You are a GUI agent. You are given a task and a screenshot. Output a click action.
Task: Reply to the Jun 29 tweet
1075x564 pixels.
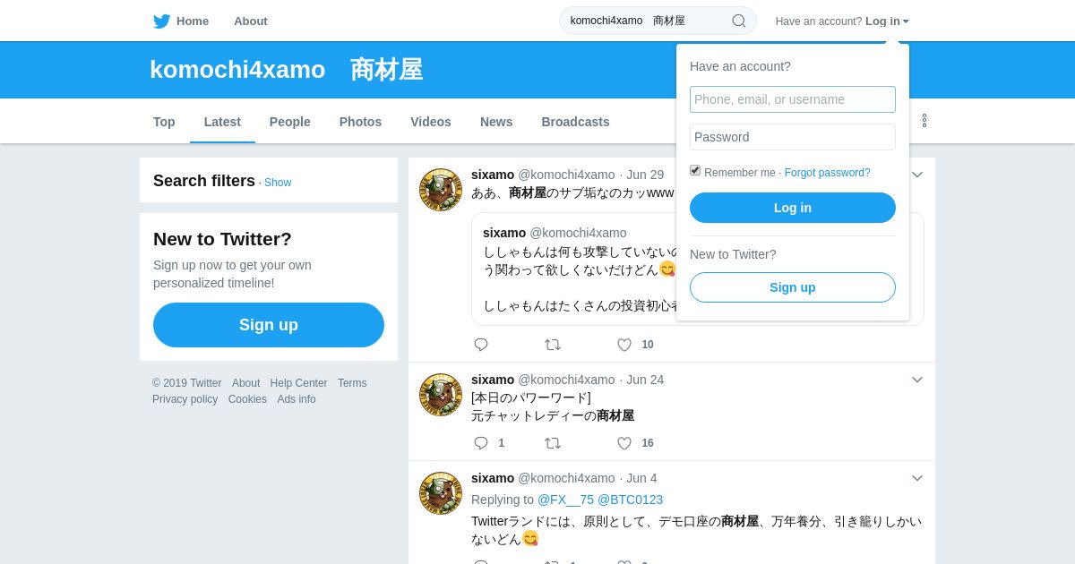481,345
